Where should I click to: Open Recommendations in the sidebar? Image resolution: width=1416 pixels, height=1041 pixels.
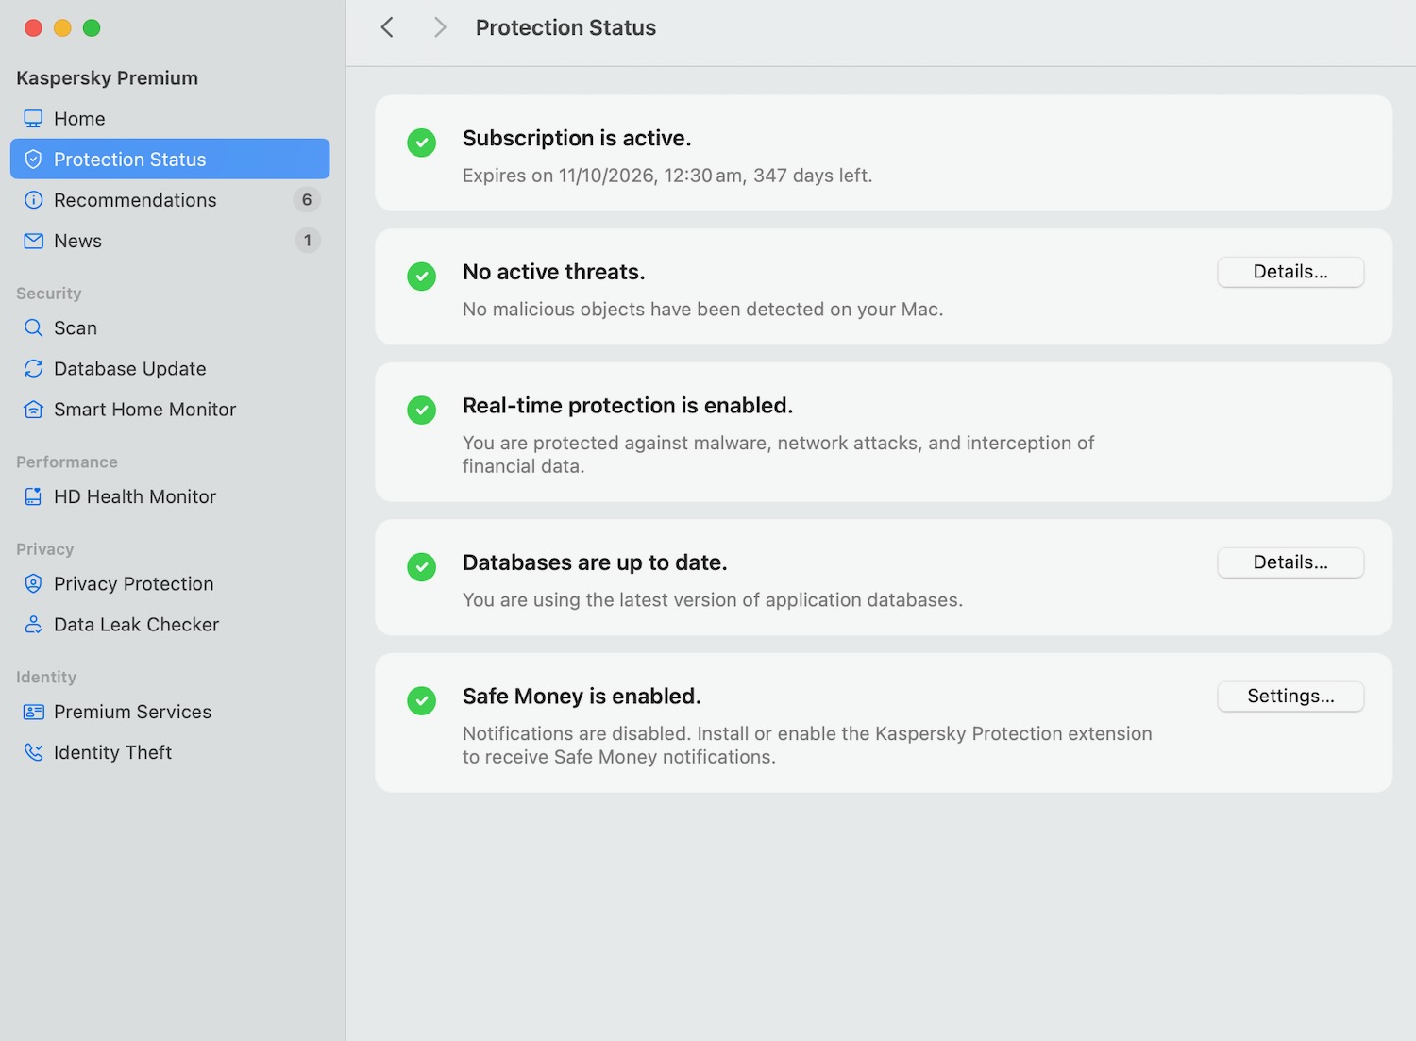pyautogui.click(x=135, y=200)
